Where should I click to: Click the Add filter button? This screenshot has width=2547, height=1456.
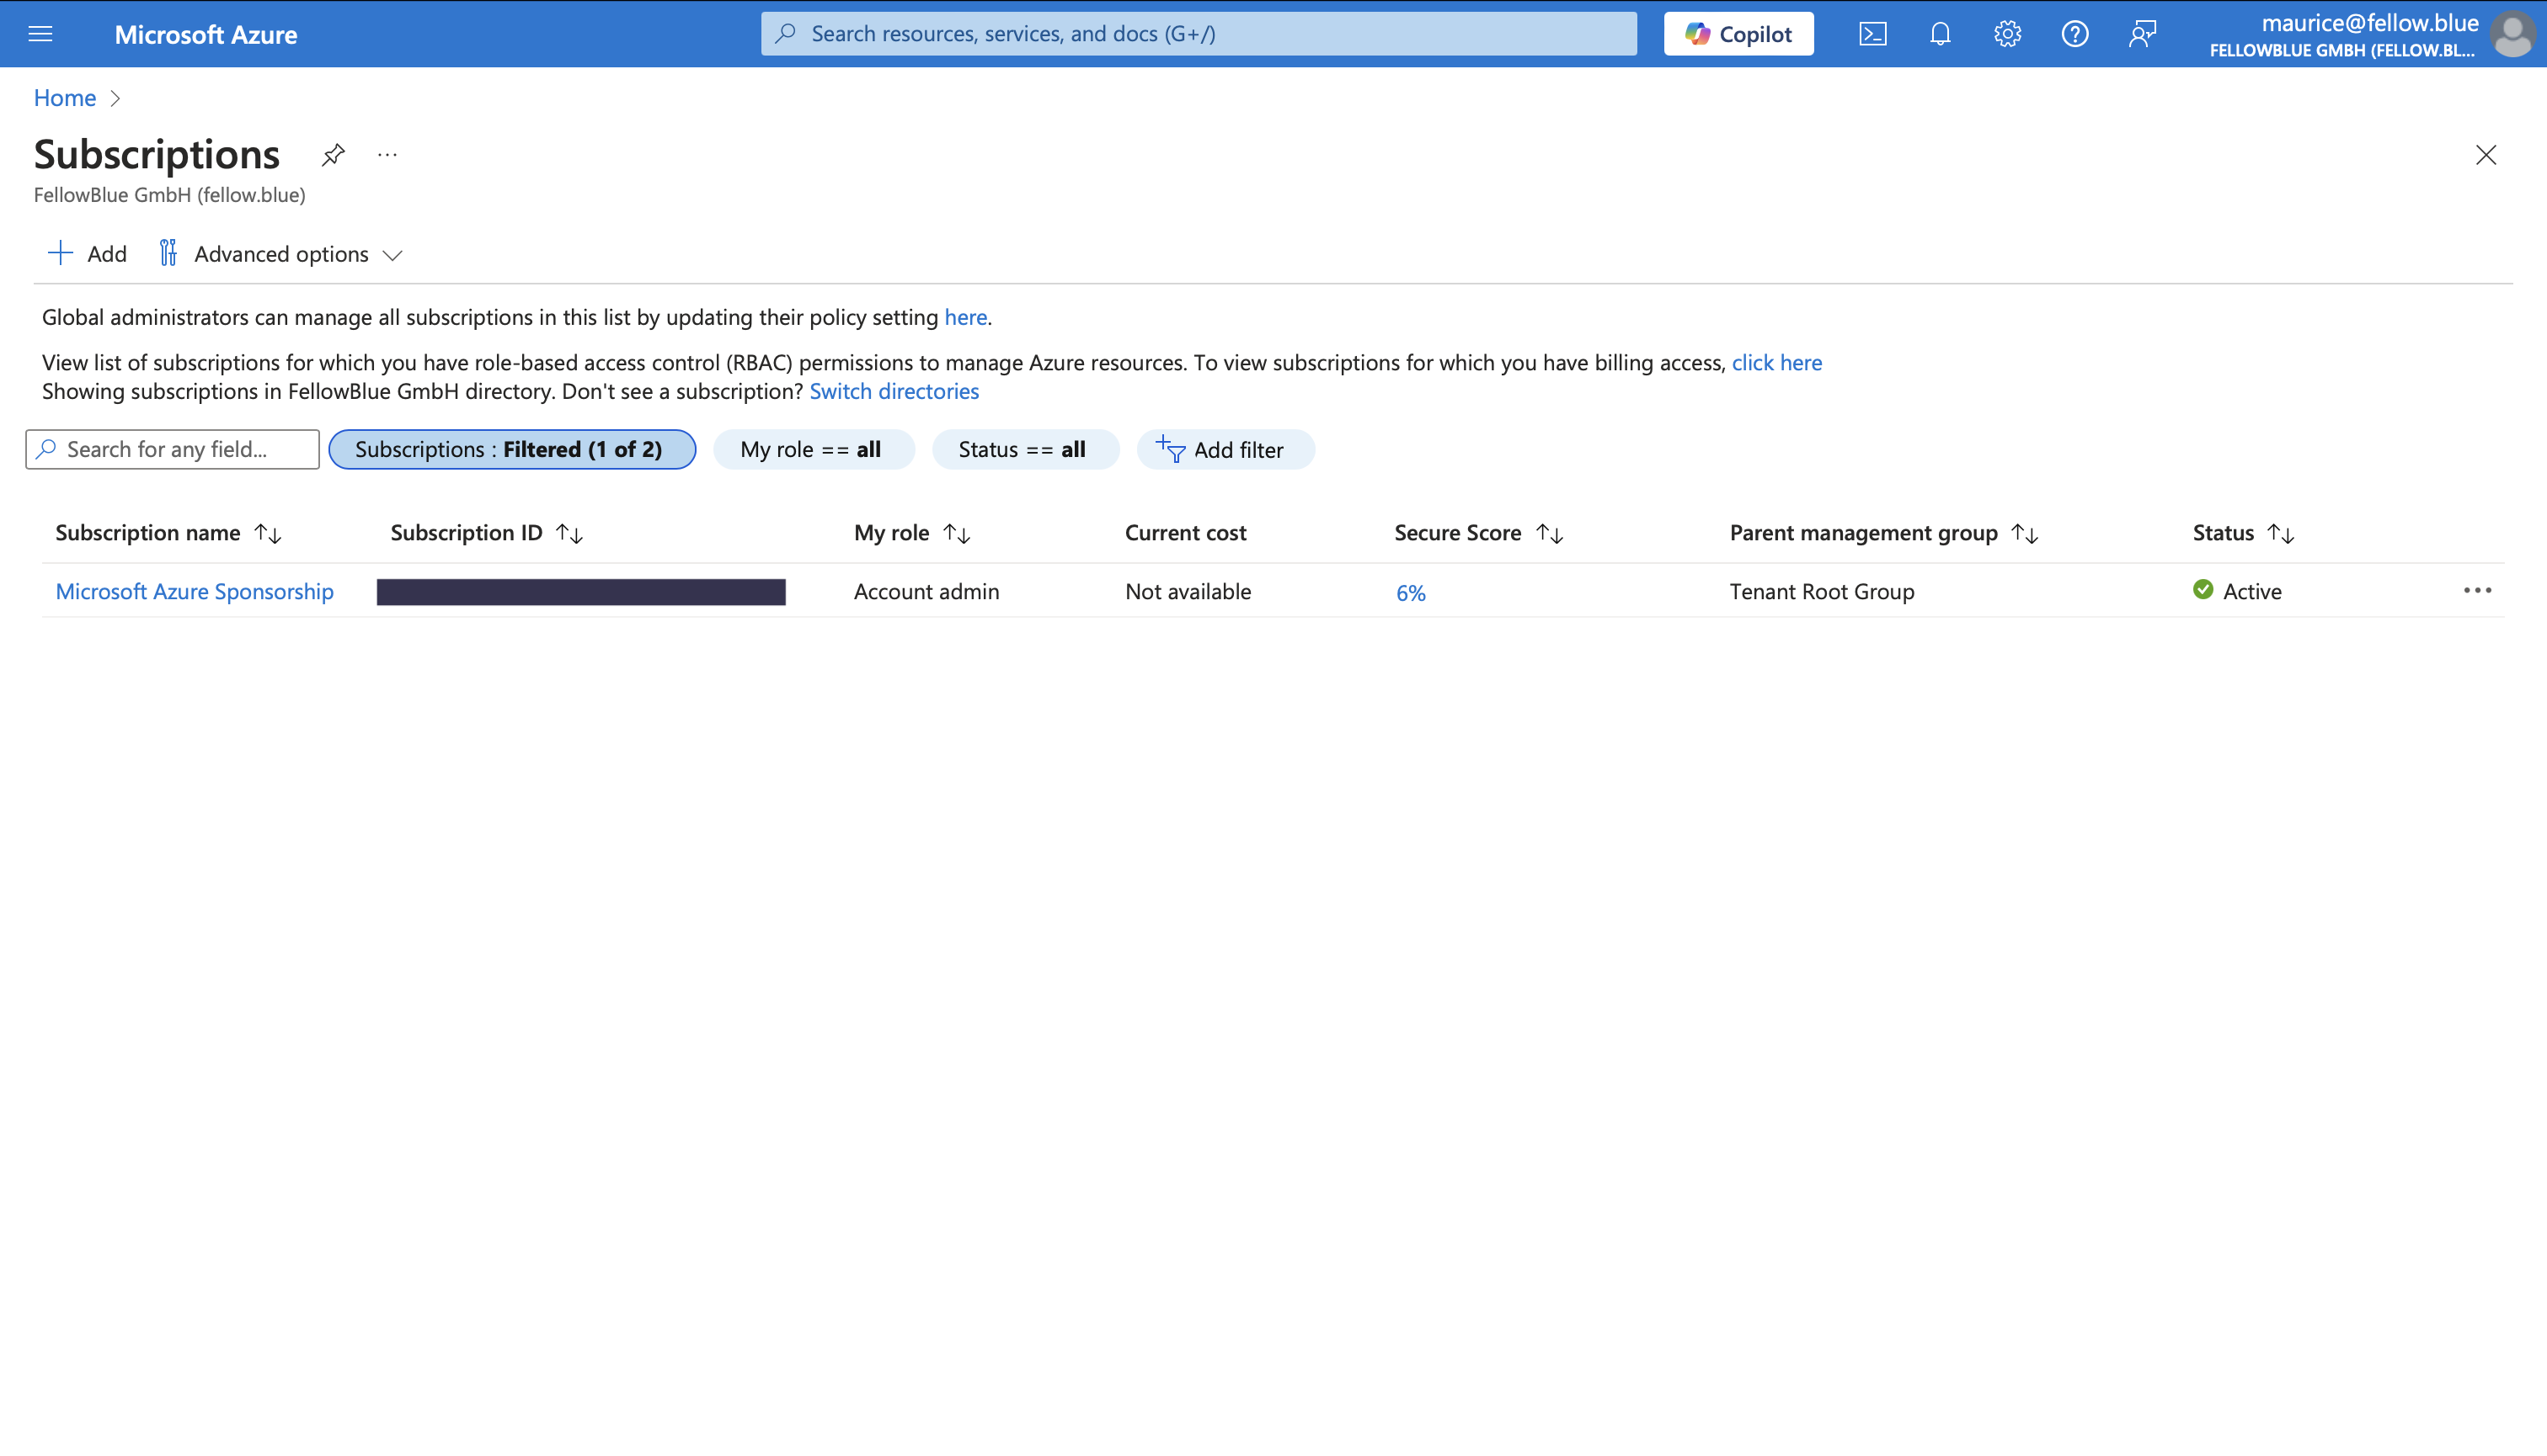[x=1225, y=449]
